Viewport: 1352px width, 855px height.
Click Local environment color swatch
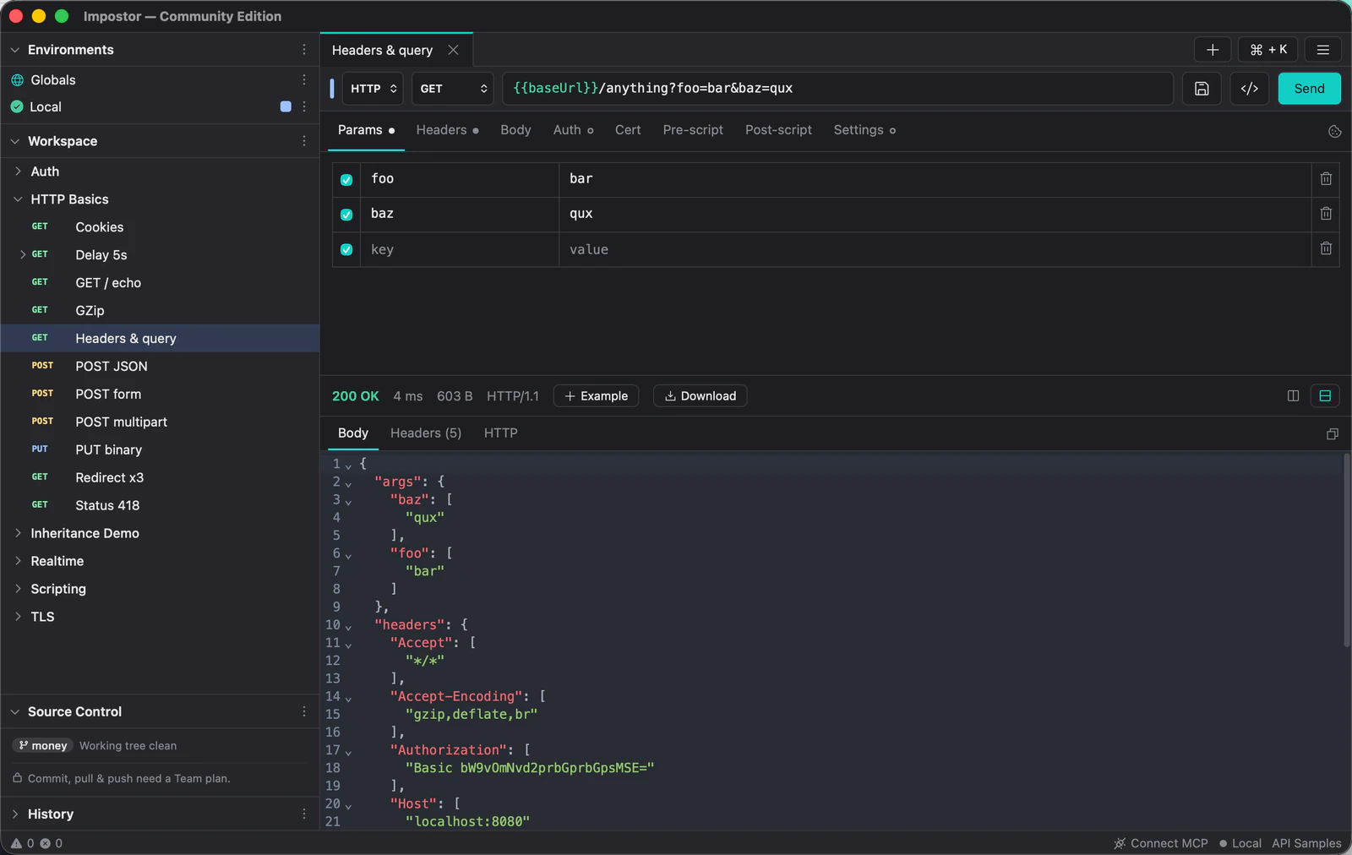point(286,106)
